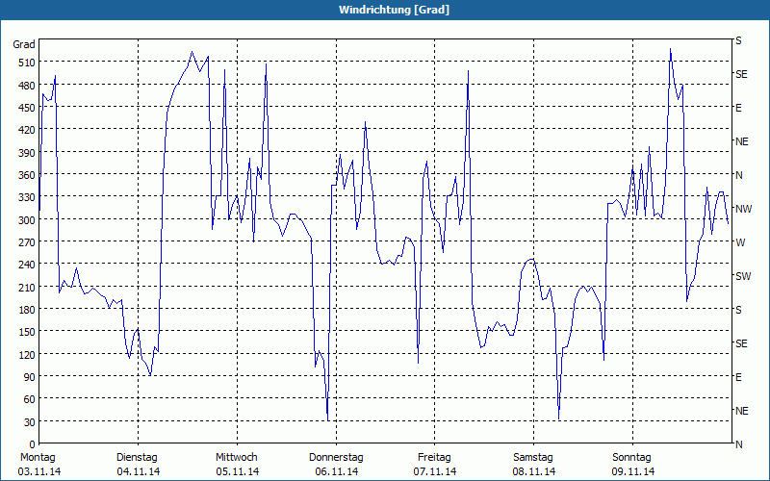The image size is (770, 481).
Task: Click the SE compass label level with 480
Action: click(741, 74)
